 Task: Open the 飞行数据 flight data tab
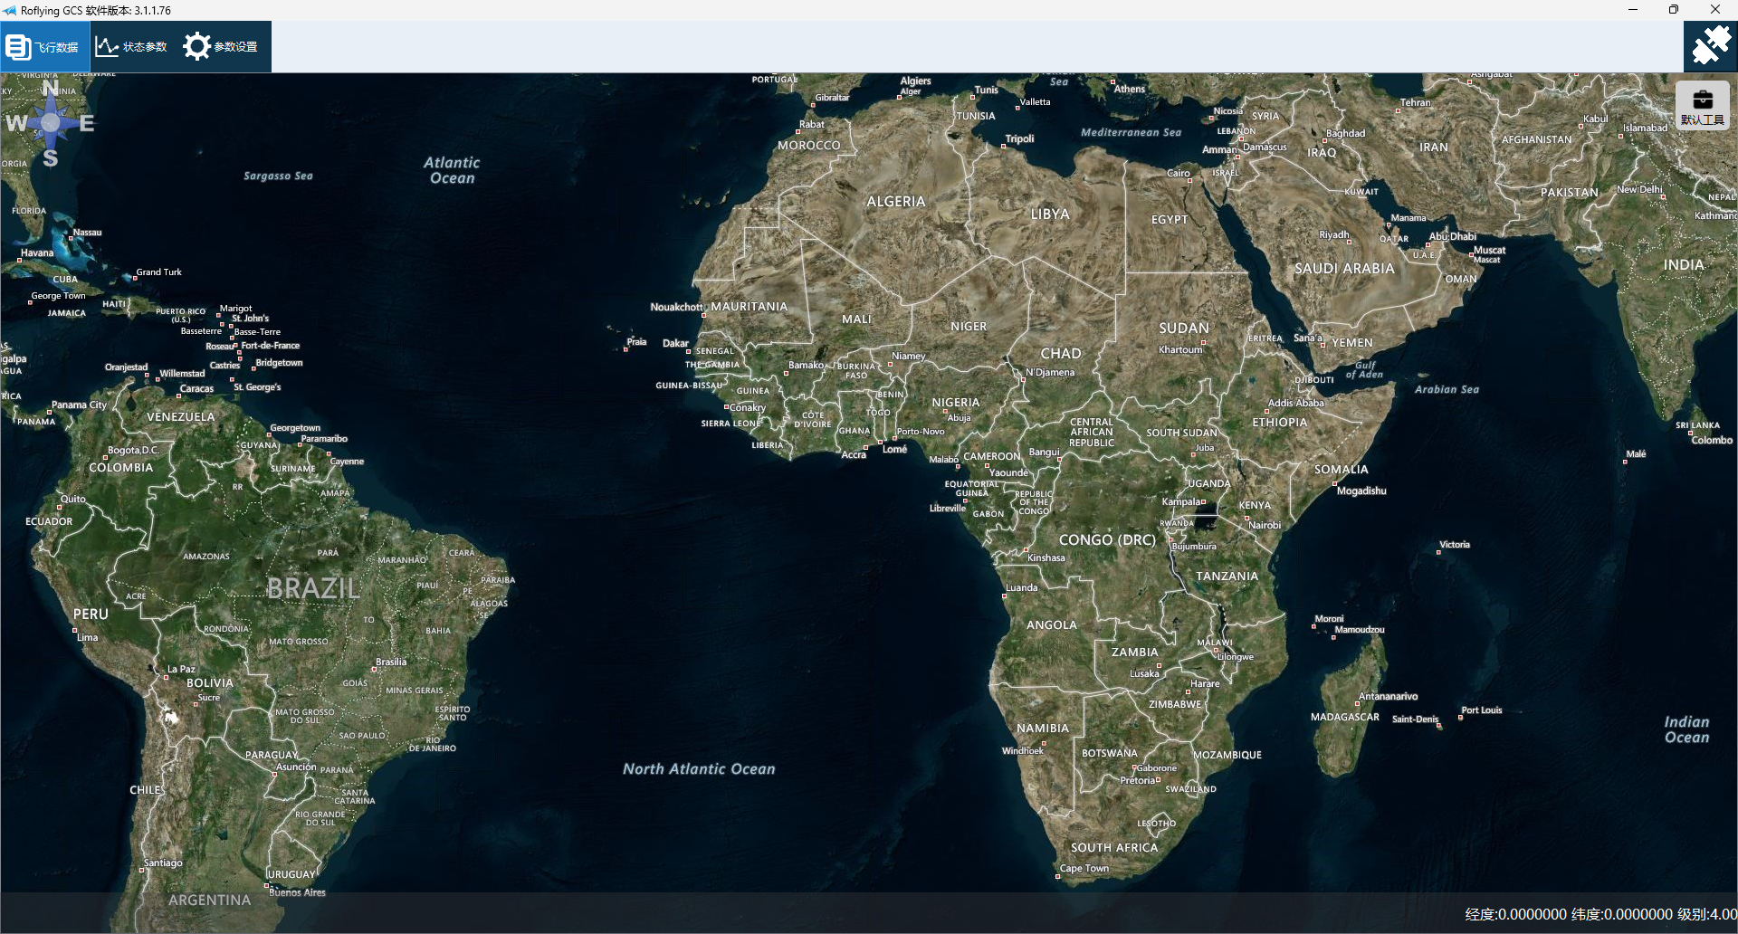44,47
